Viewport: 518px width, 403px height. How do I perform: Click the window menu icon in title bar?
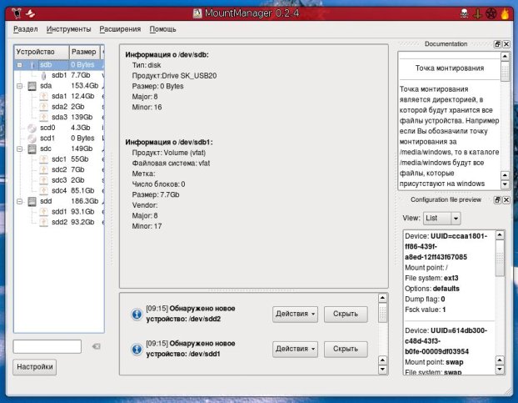17,13
